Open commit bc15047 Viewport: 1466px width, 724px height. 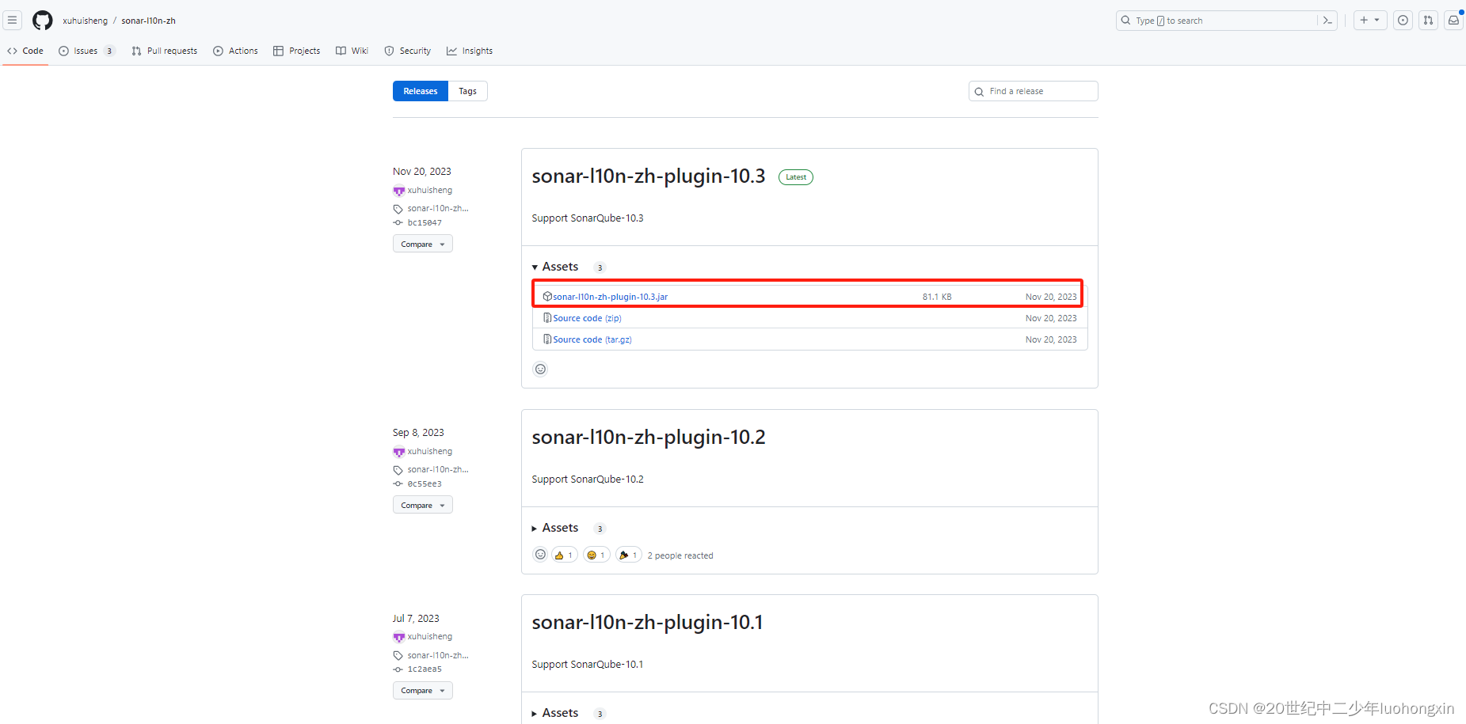(425, 222)
